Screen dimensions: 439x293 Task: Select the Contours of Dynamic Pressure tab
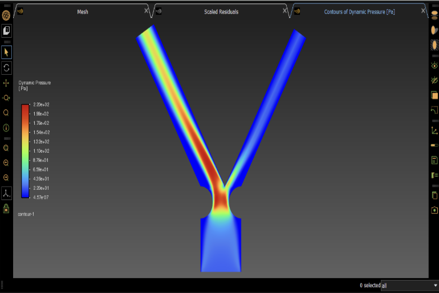360,12
